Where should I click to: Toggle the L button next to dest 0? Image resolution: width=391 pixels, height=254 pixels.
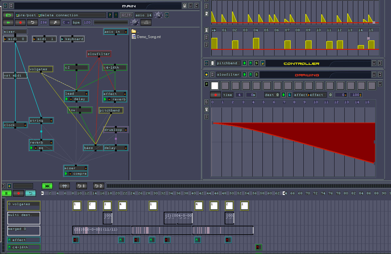[289, 95]
